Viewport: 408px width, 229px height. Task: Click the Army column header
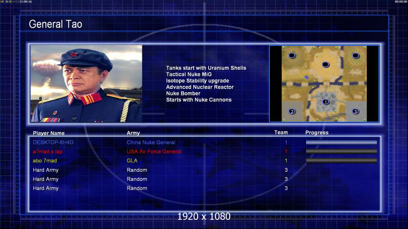(x=133, y=133)
